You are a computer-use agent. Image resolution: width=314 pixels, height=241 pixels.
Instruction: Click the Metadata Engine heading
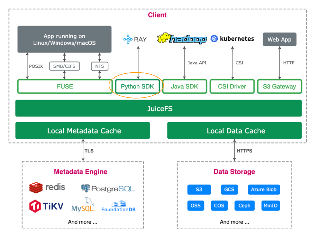80,171
